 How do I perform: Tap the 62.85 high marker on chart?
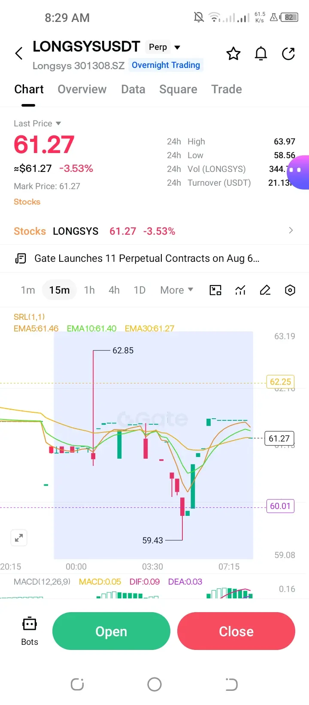(x=123, y=350)
